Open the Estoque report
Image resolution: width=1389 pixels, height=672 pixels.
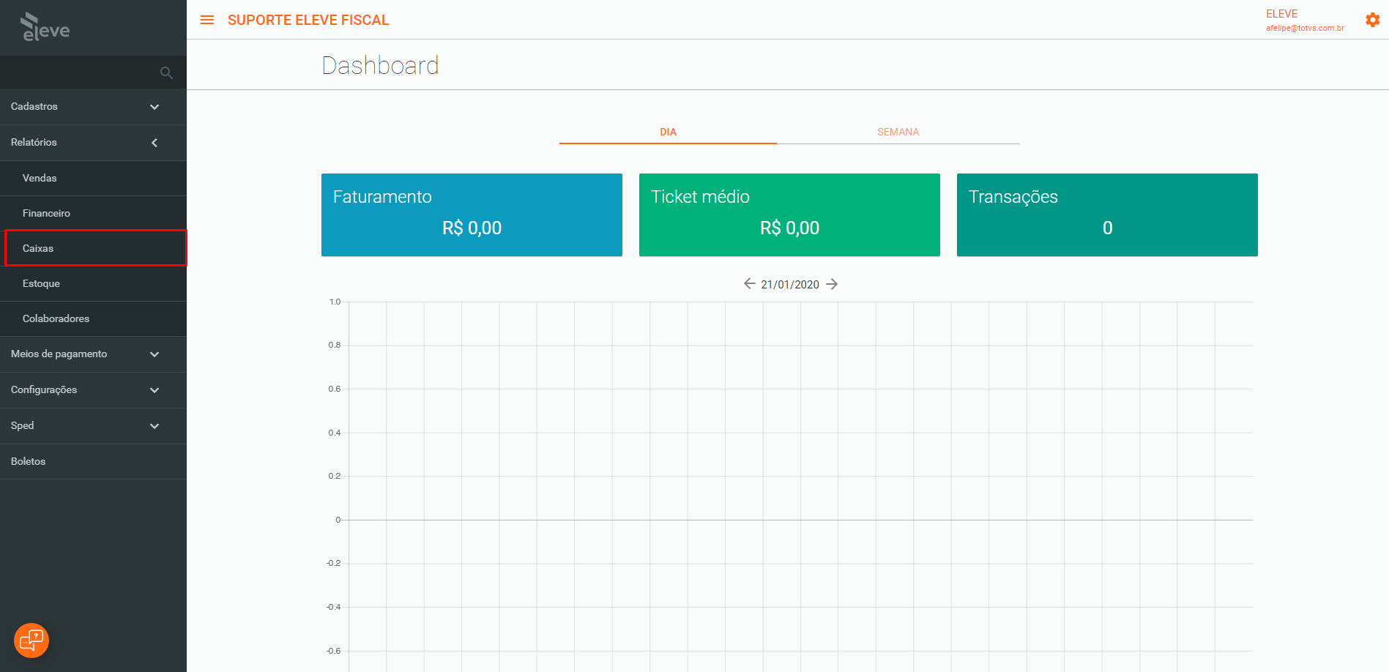[x=93, y=283]
